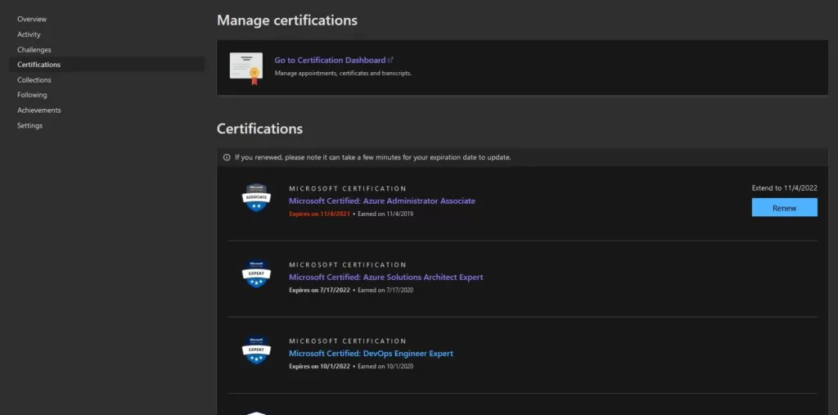Open Azure Administrator Associate certification link
838x415 pixels.
pos(382,201)
